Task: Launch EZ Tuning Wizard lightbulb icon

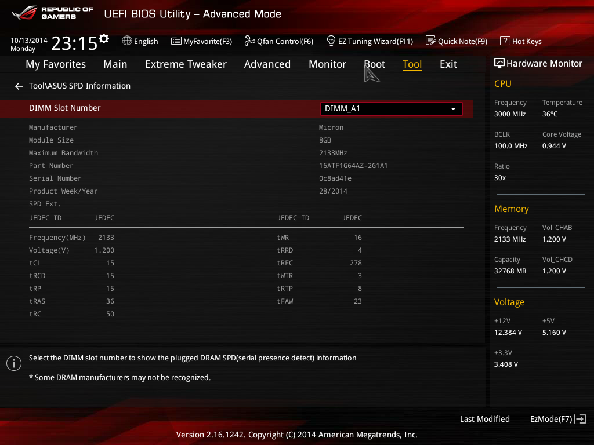Action: (x=331, y=41)
